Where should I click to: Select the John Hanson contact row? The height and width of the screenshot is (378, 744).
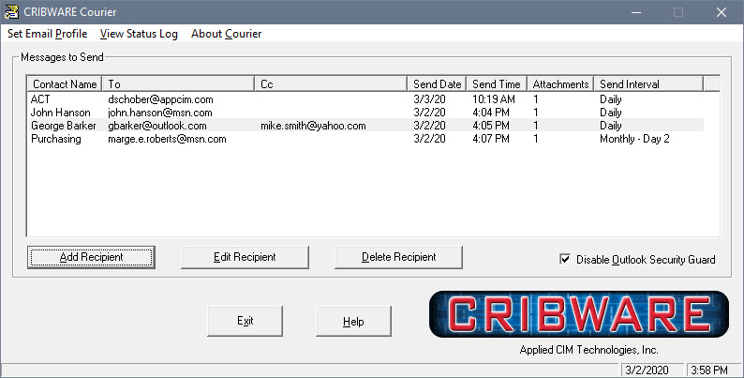click(x=365, y=113)
